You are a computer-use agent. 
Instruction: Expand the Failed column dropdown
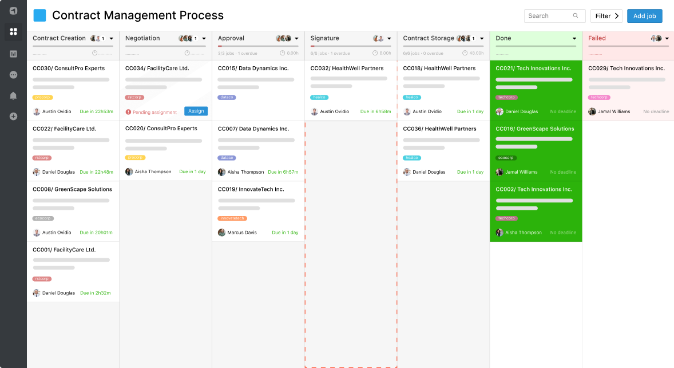click(666, 38)
